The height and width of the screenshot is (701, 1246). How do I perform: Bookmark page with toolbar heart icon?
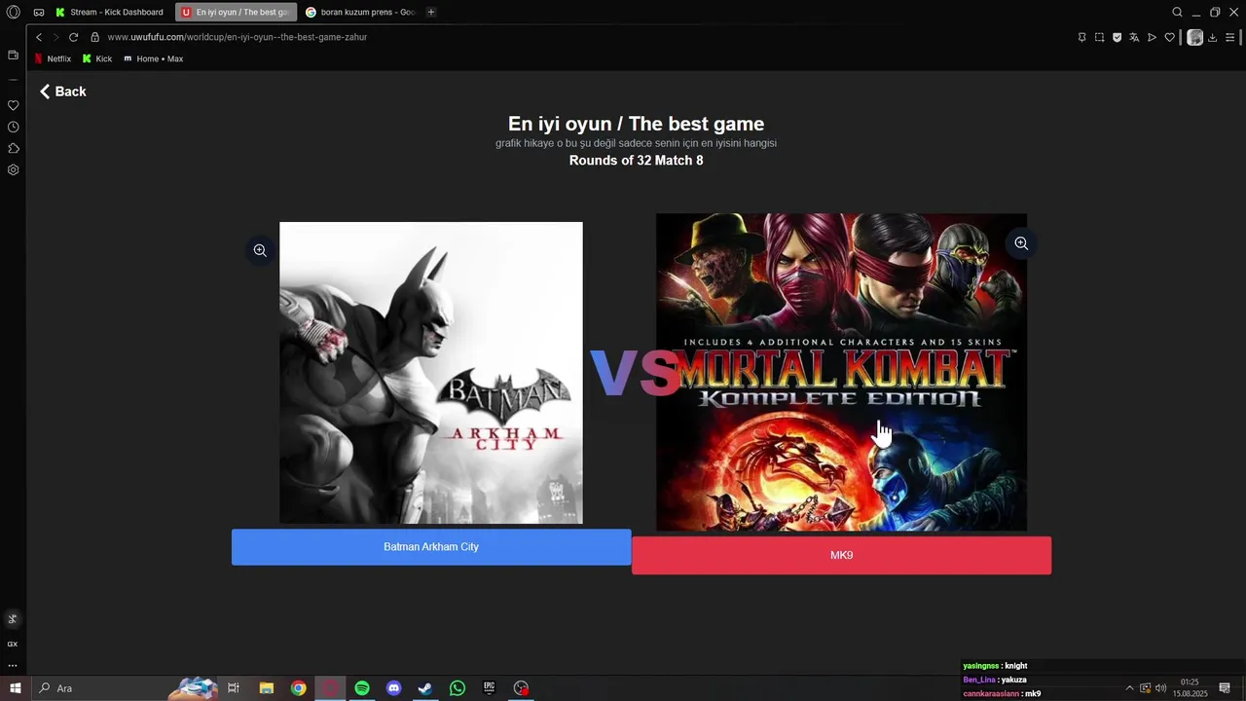(x=1169, y=37)
